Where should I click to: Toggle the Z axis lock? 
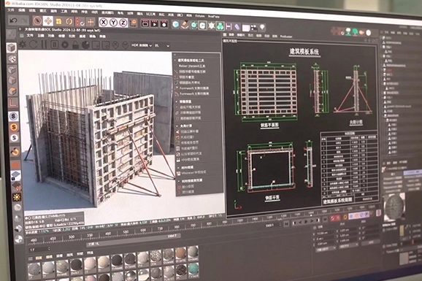click(123, 23)
